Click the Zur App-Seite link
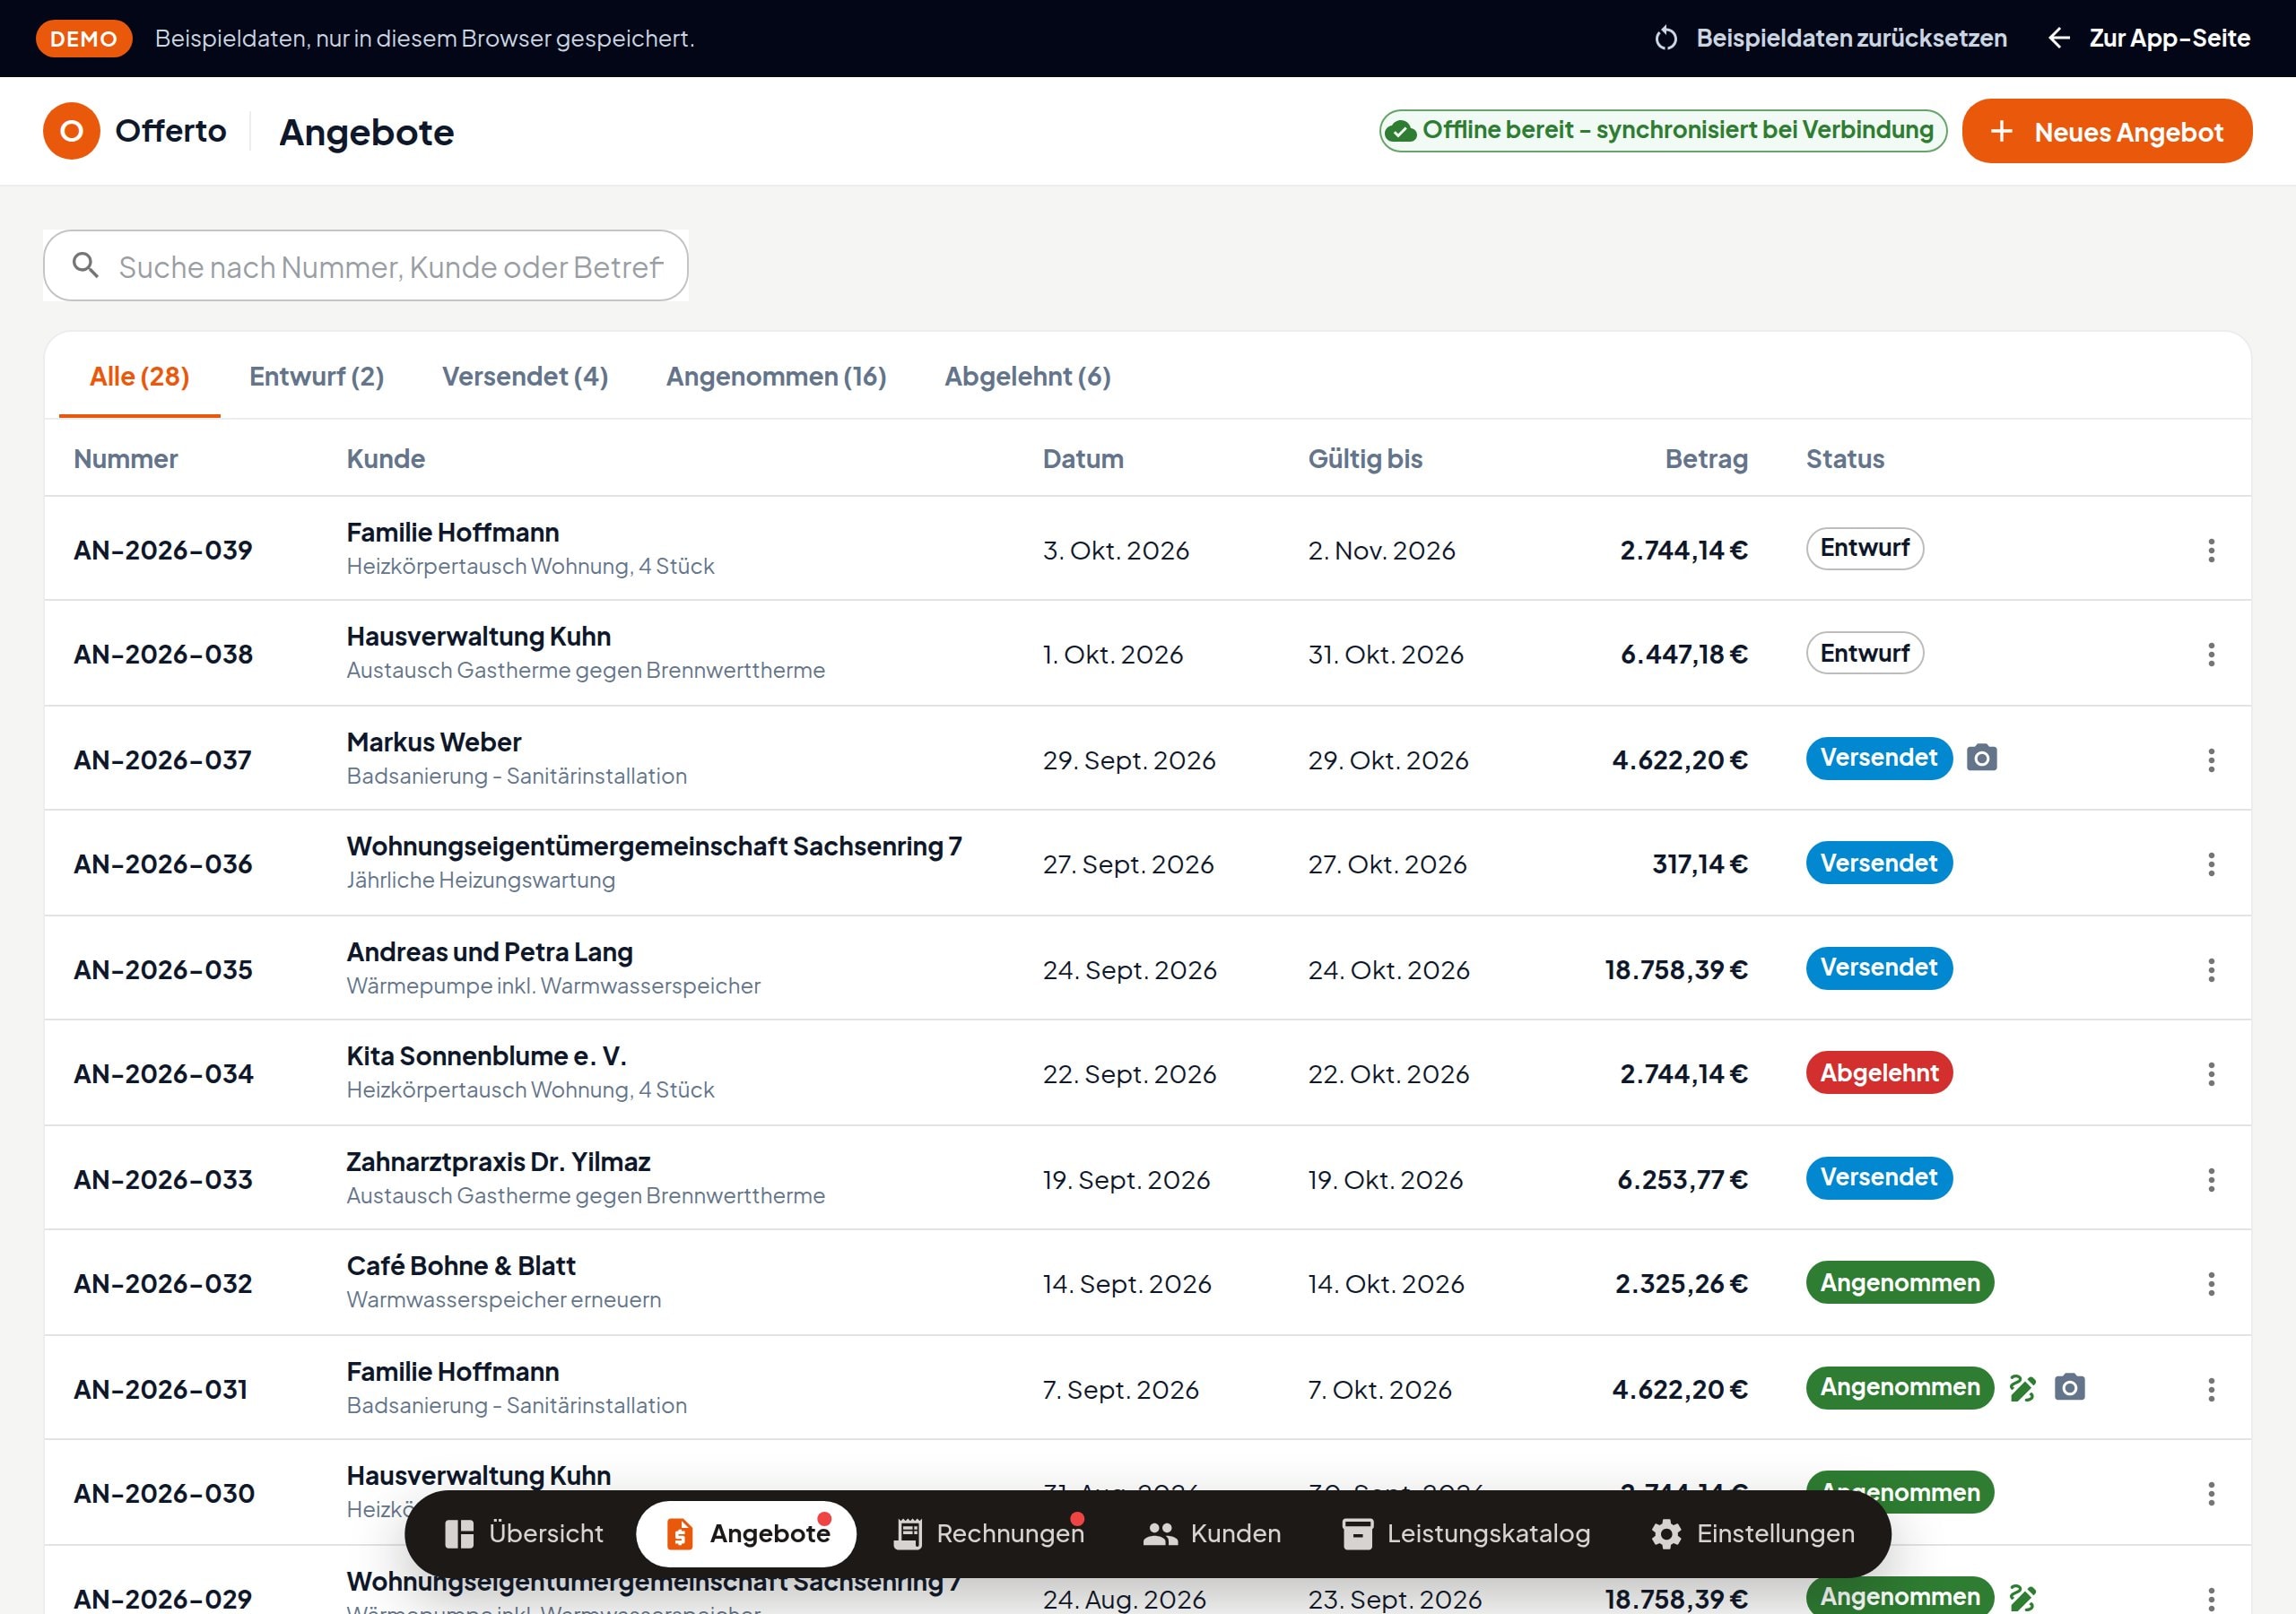2296x1614 pixels. (2148, 39)
